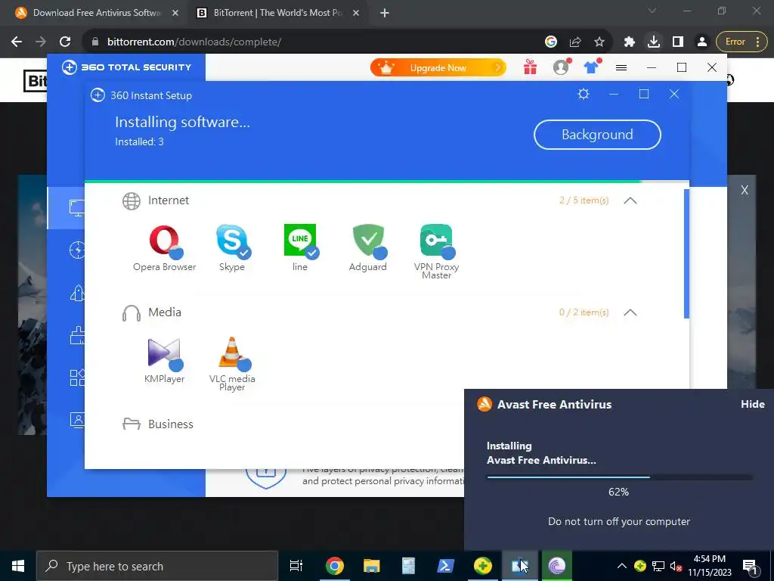This screenshot has width=774, height=581.
Task: Click the Windows search box
Action: click(157, 566)
